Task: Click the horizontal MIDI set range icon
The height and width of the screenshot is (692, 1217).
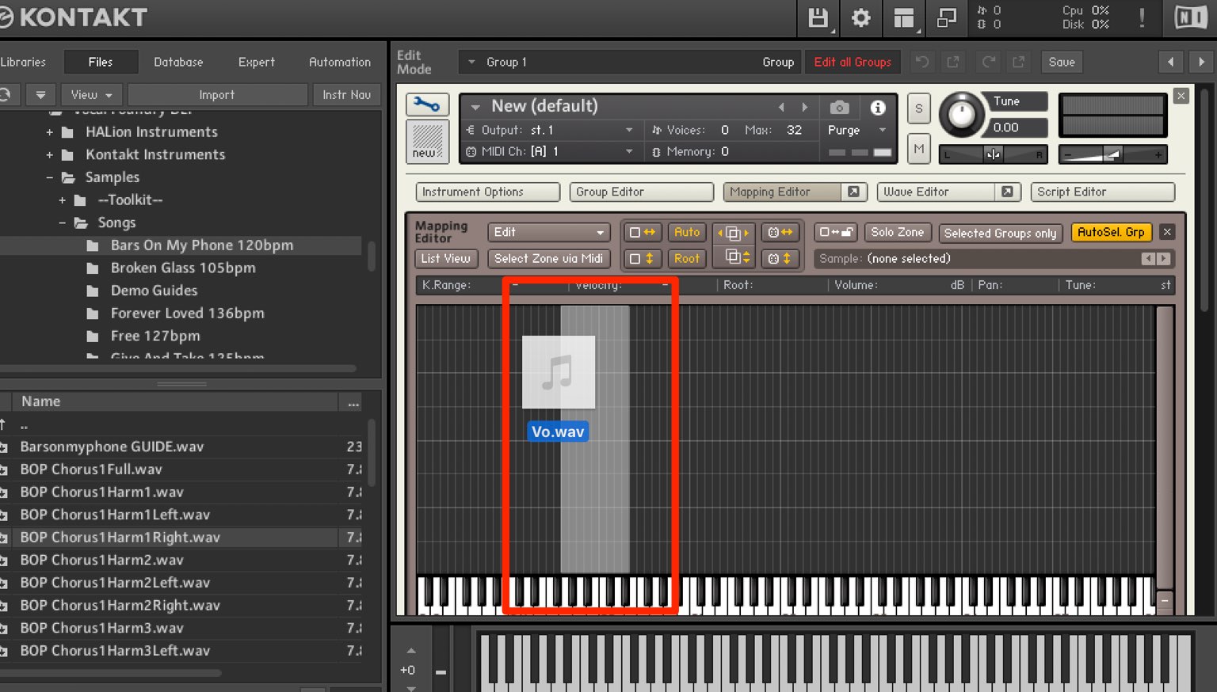Action: coord(780,232)
